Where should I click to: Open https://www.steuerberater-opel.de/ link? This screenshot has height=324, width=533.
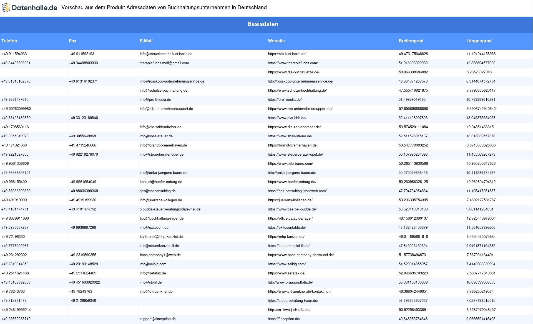[295, 155]
